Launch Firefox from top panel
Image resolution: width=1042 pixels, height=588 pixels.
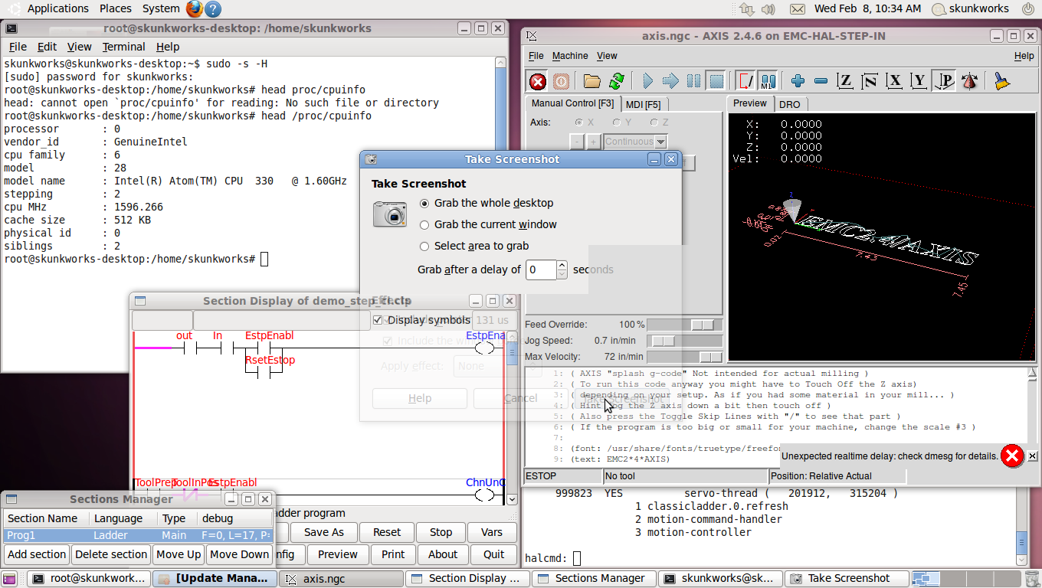(x=195, y=9)
